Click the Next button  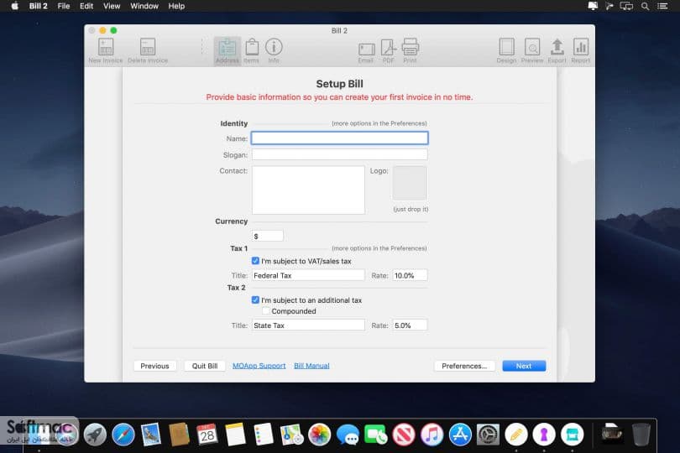[524, 366]
